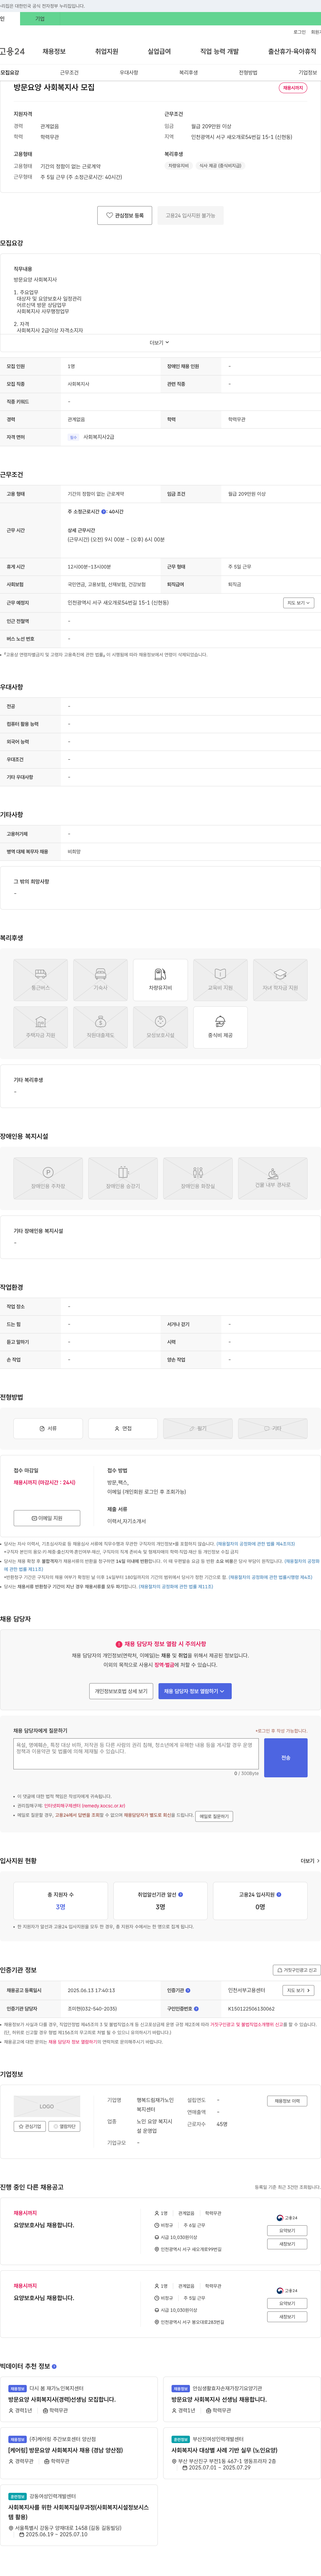Select the 서류 screening method box
The height and width of the screenshot is (2576, 321).
(48, 1428)
